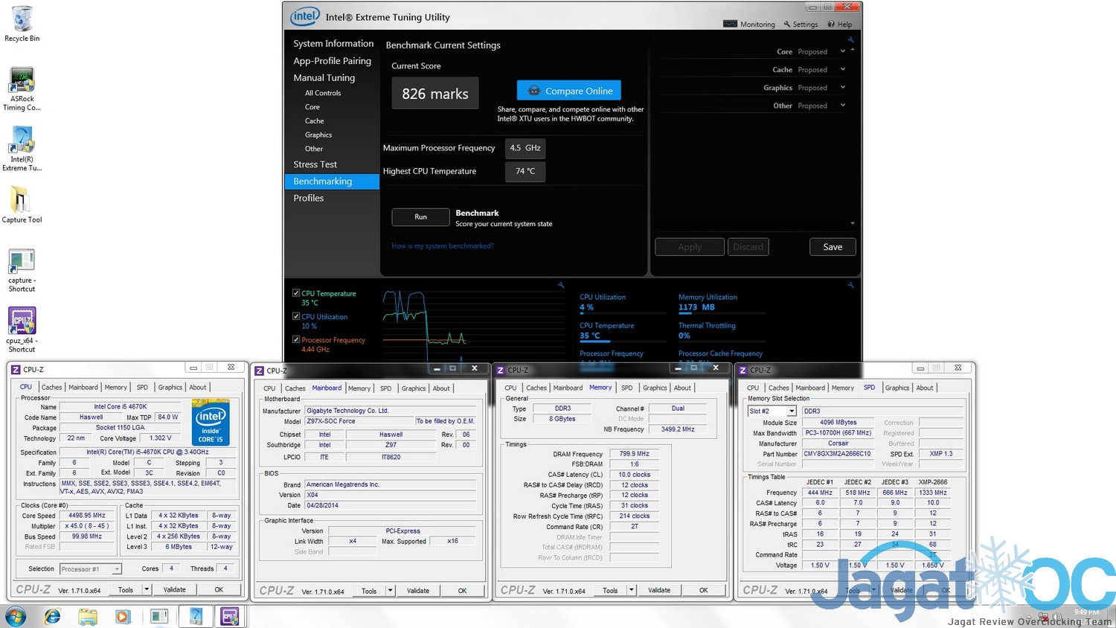Click the Monitoring icon in Intel XTU
The height and width of the screenshot is (628, 1116).
(x=730, y=24)
